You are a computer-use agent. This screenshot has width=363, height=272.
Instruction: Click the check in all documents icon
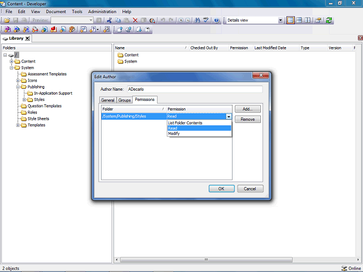pos(129,29)
